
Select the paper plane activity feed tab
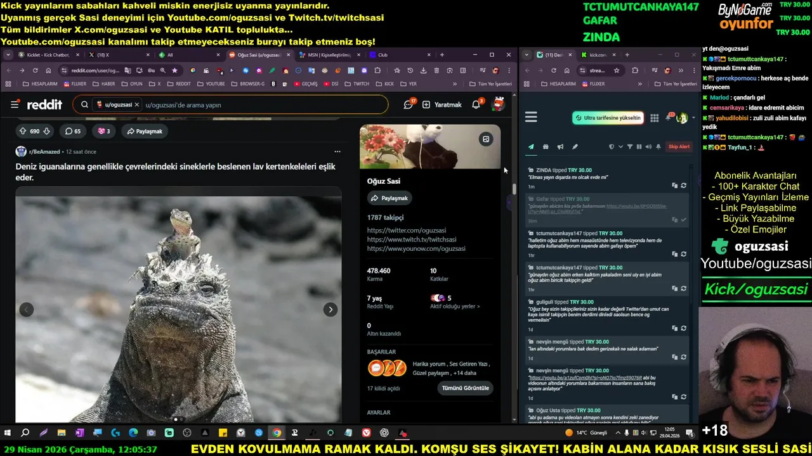531,147
